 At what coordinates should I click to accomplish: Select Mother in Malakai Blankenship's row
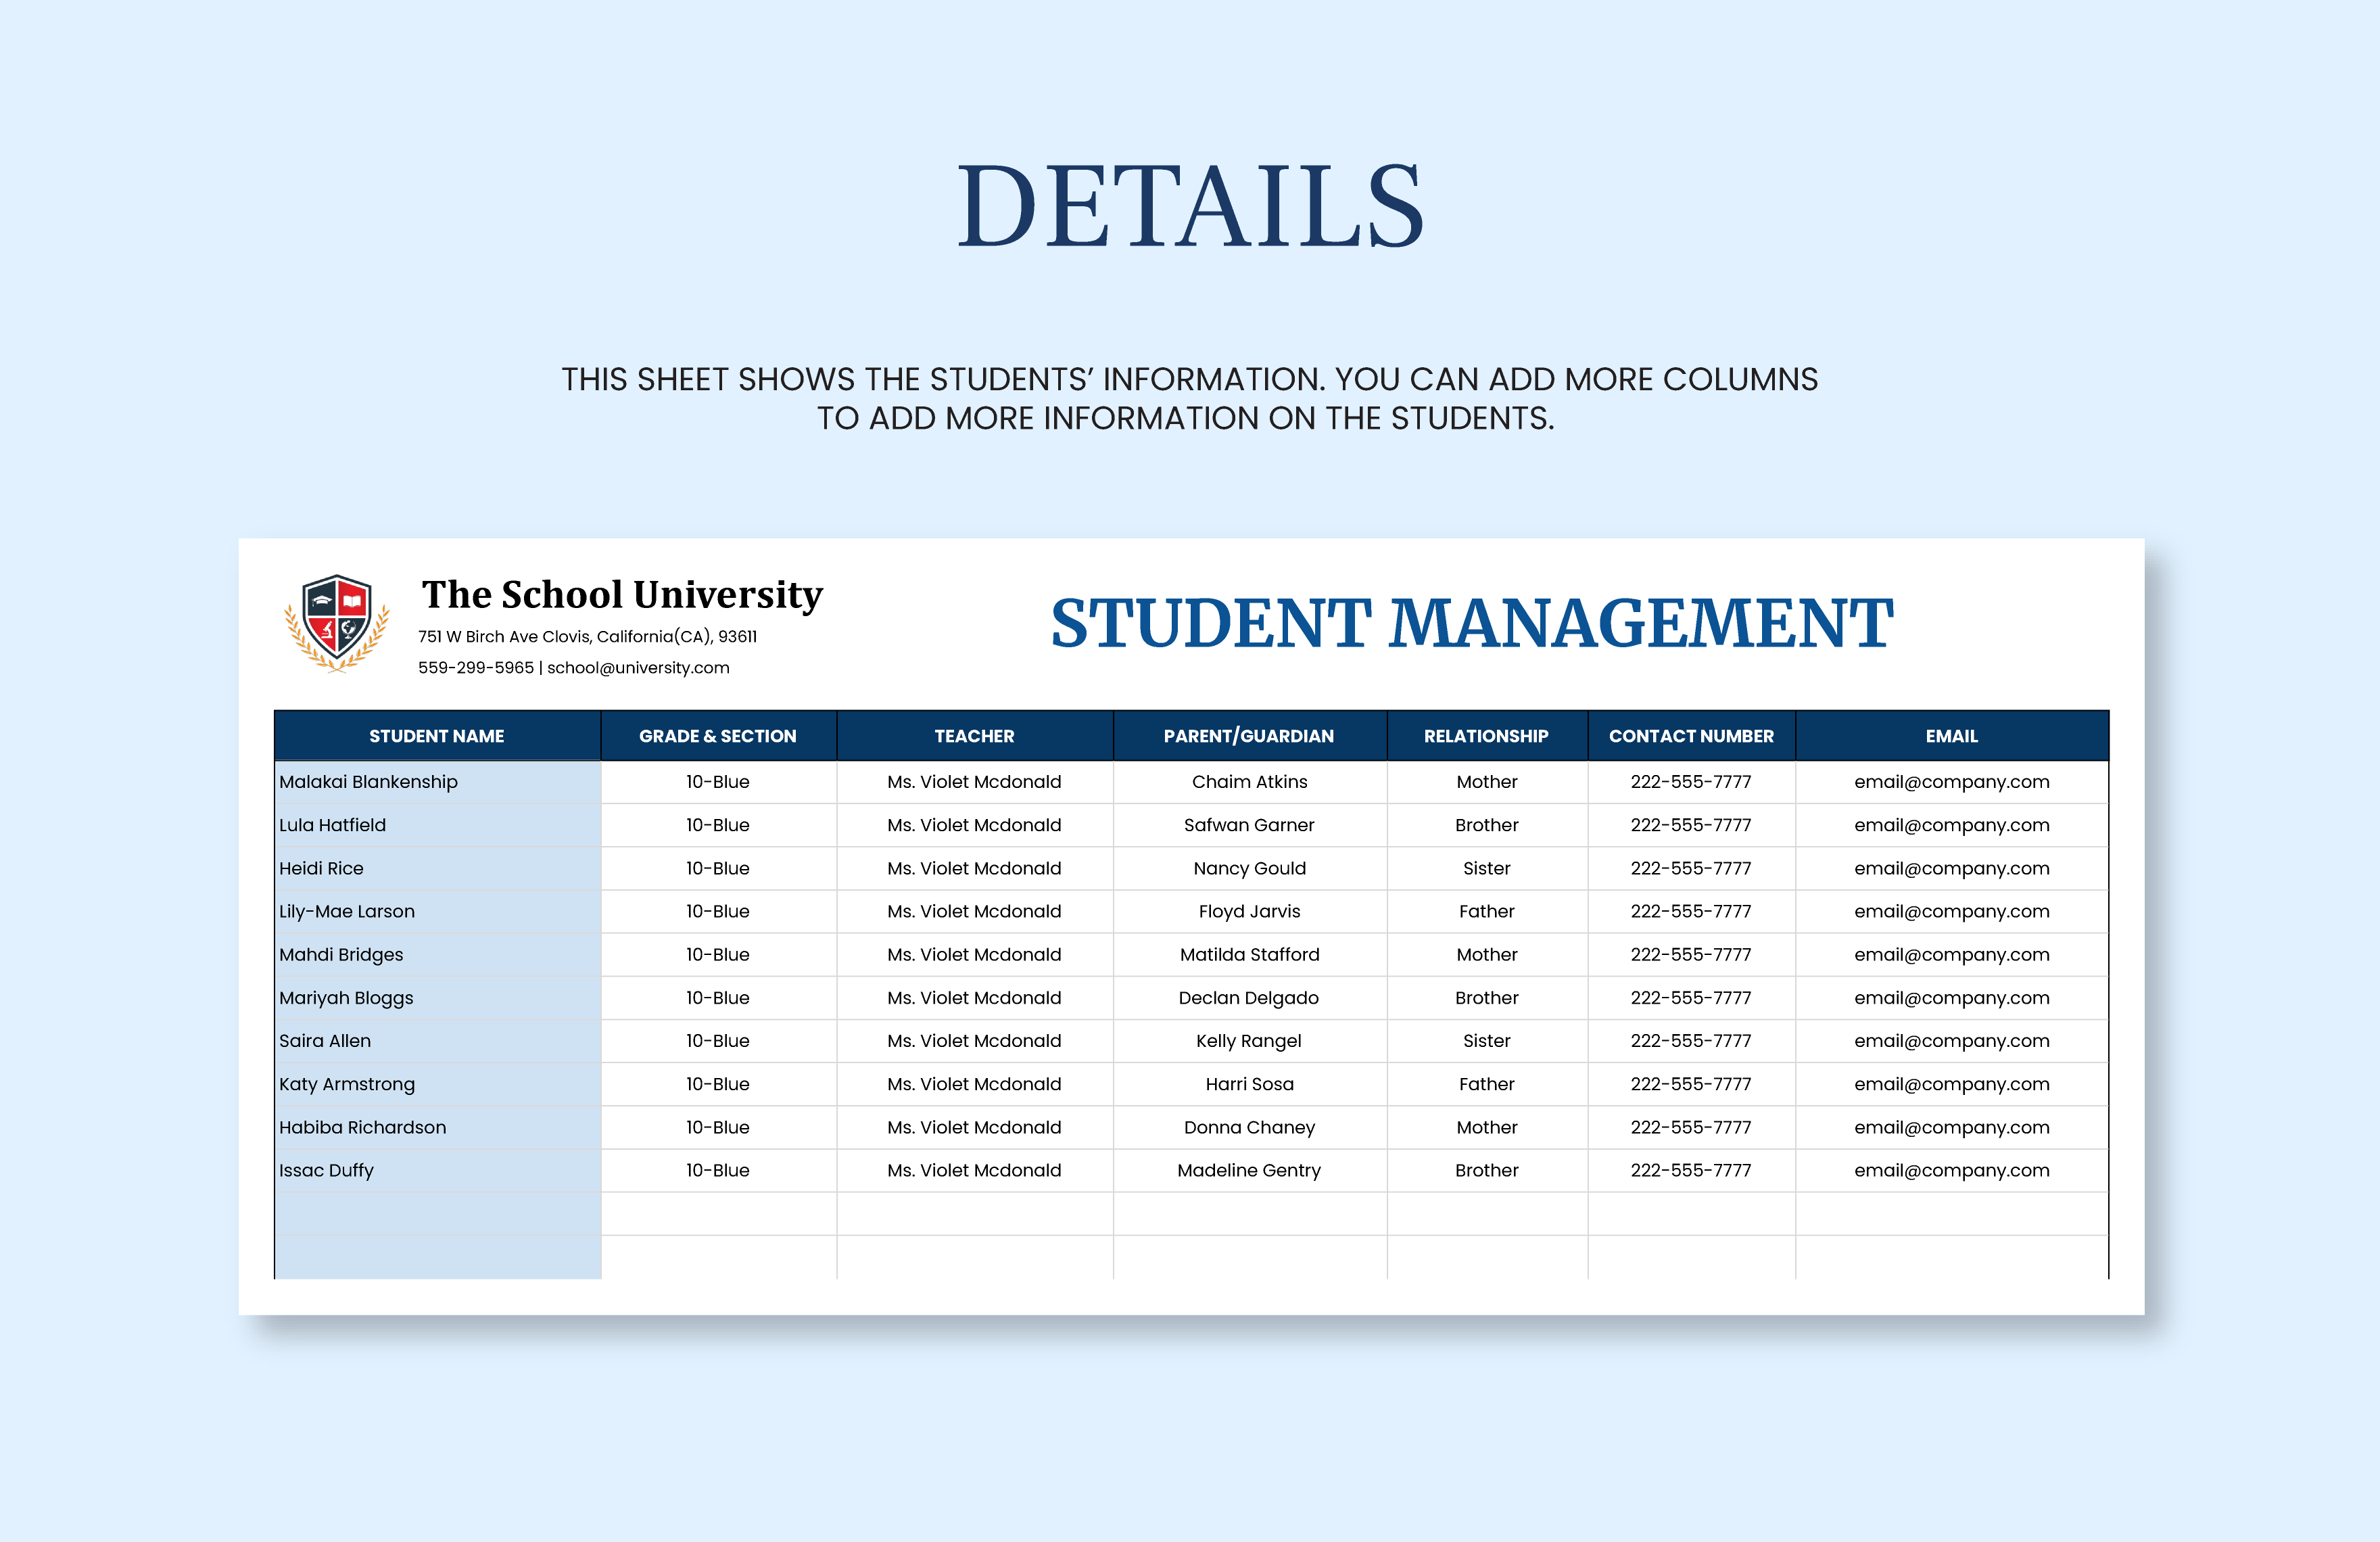tap(1487, 782)
